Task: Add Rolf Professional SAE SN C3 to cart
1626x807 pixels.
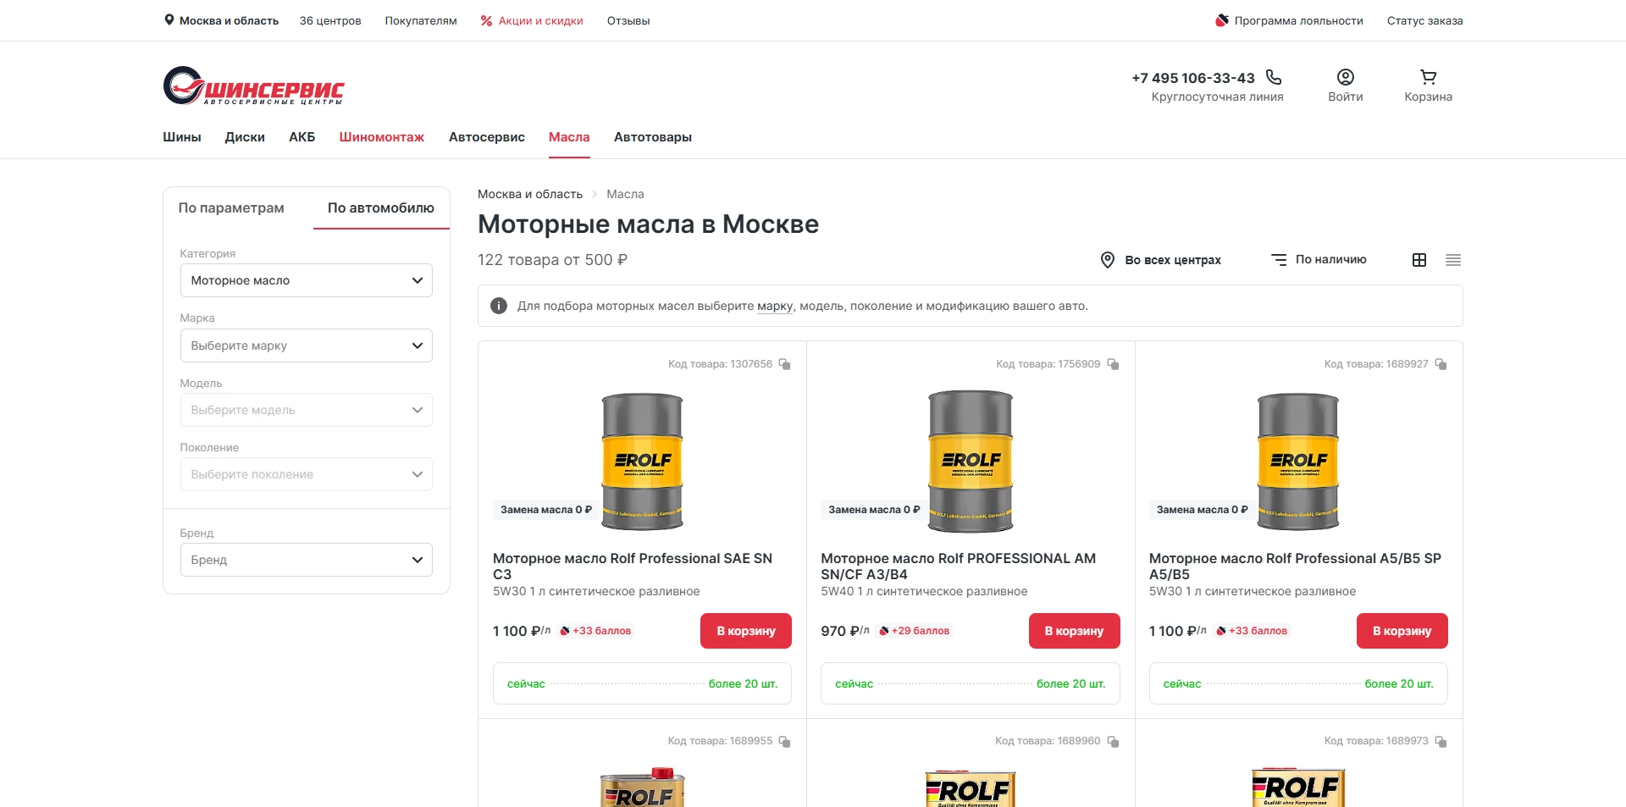Action: click(x=745, y=631)
